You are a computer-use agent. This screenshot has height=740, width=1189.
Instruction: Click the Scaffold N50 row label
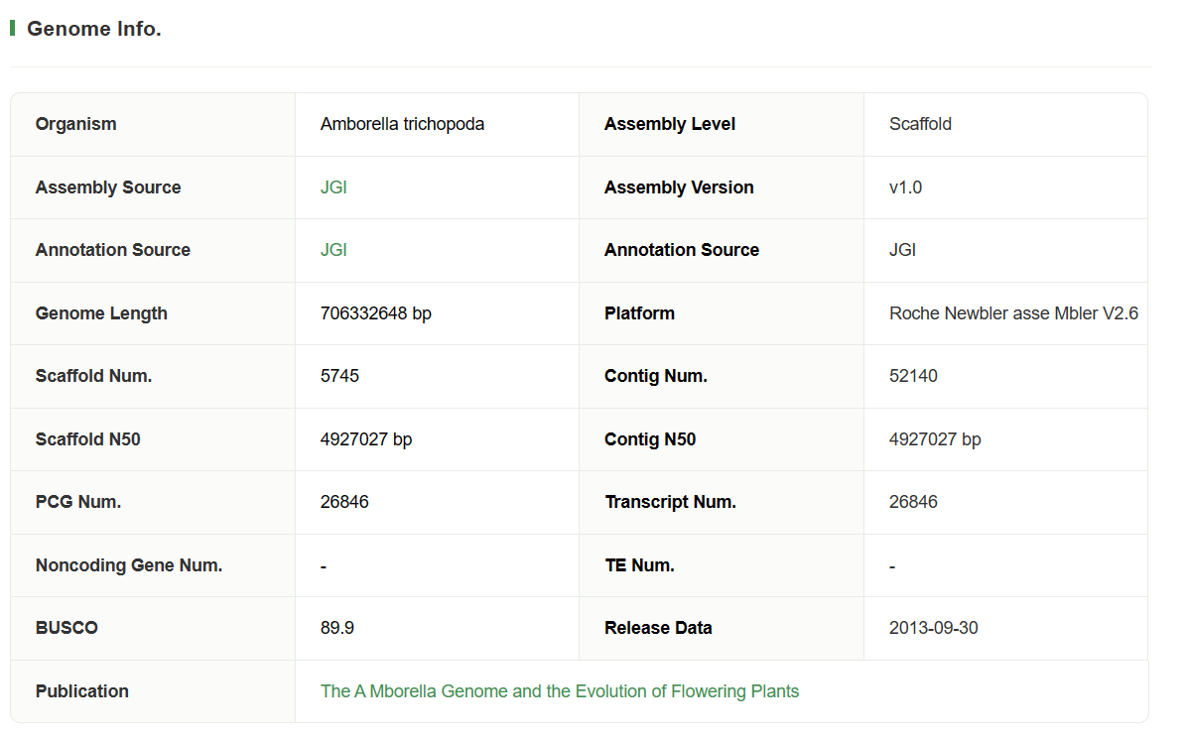(87, 439)
